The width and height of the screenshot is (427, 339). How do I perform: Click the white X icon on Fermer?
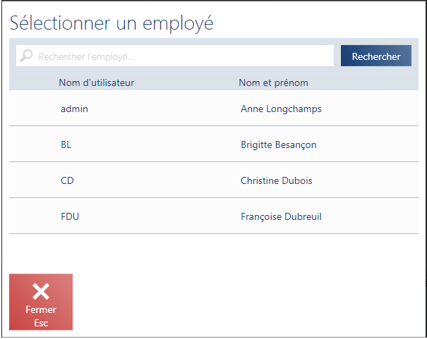41,291
